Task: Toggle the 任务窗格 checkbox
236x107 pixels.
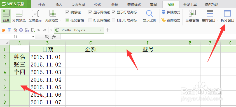Action: [67, 20]
